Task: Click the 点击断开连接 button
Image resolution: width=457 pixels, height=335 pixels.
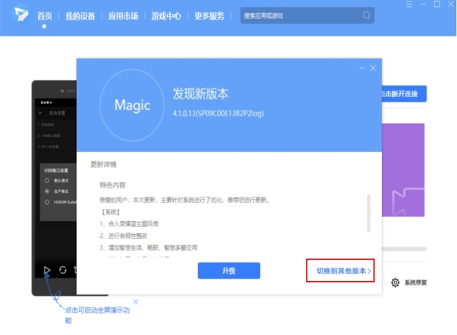Action: (x=404, y=94)
